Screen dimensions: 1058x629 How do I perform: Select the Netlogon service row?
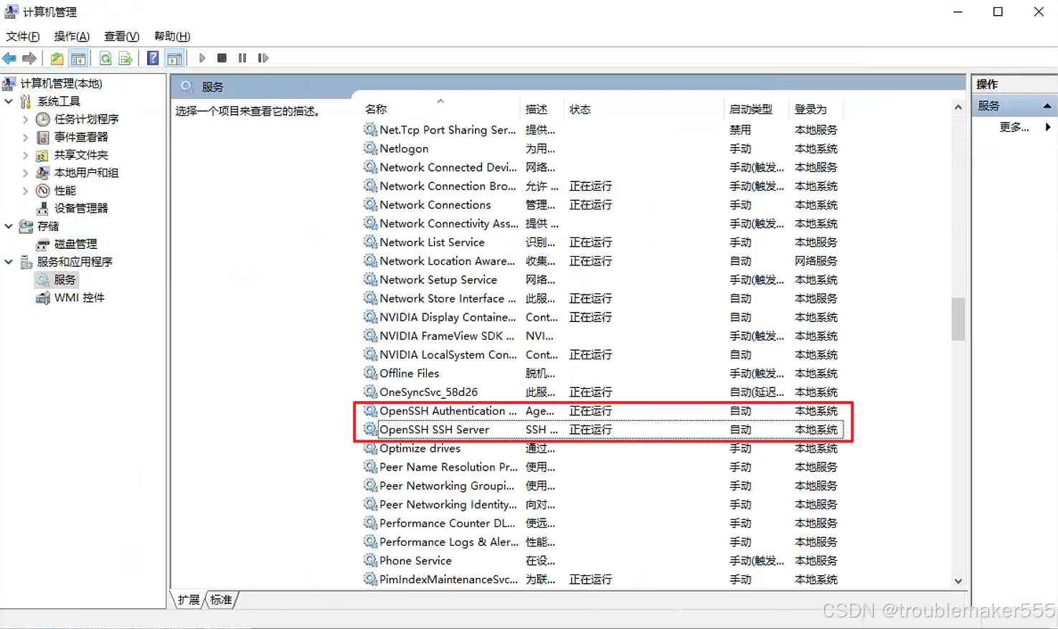click(603, 148)
